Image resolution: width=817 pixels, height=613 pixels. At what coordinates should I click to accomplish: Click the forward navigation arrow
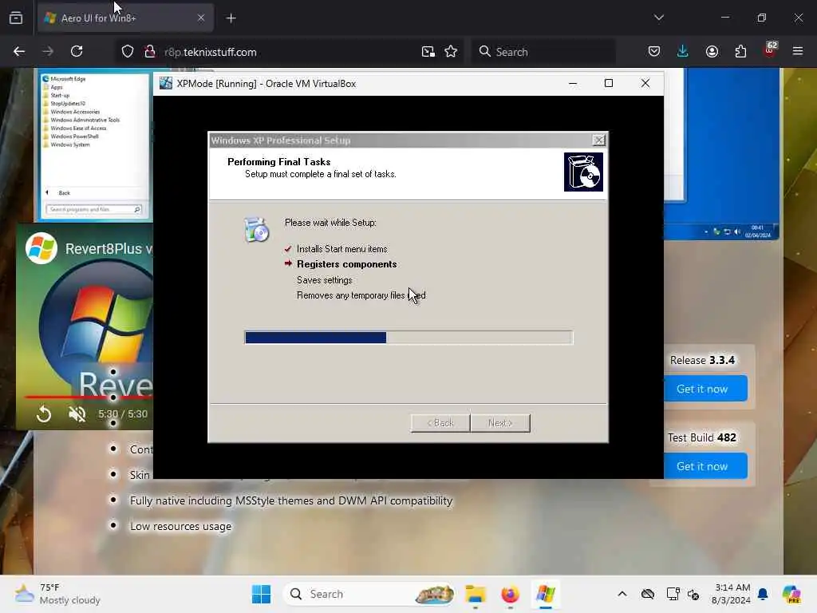pyautogui.click(x=47, y=51)
